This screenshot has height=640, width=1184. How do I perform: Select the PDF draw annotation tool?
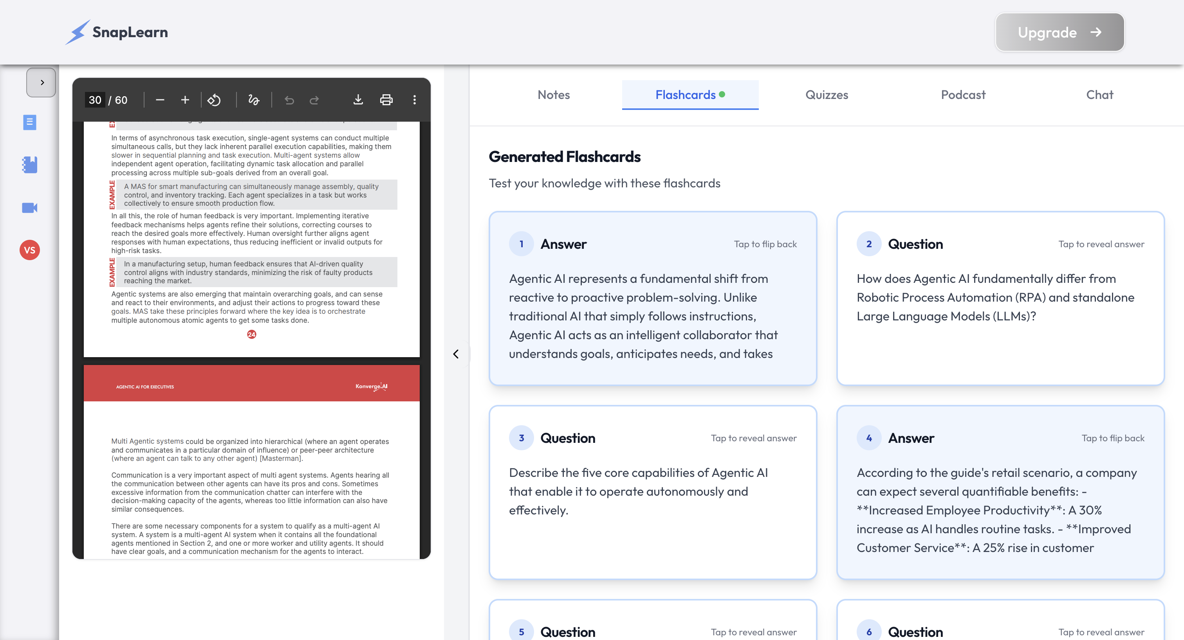(254, 100)
